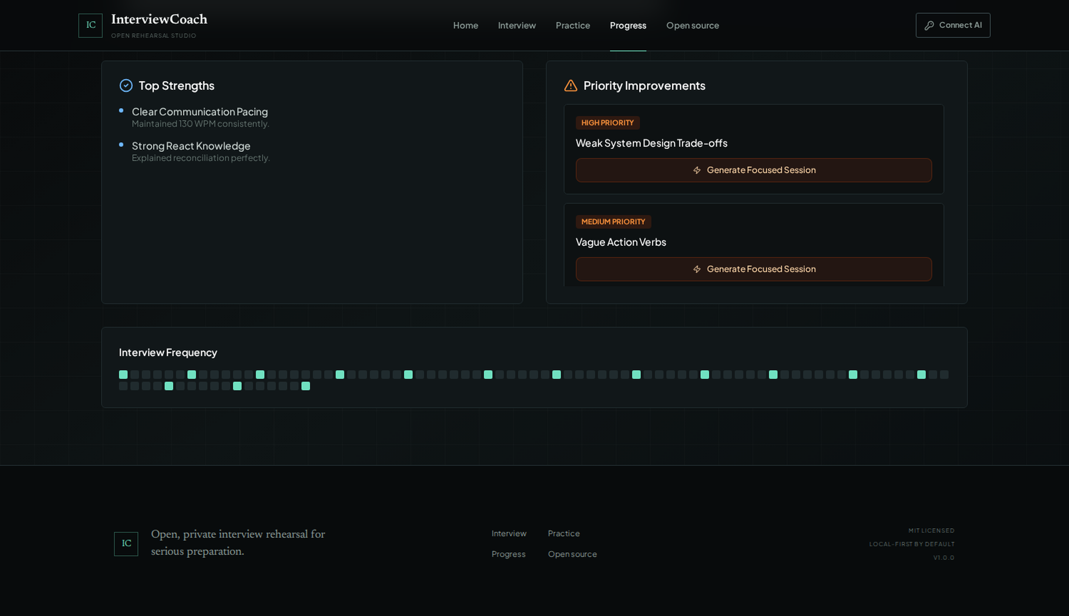Viewport: 1069px width, 616px height.
Task: Click LOCAL-FIRST BY DEFAULT footer text
Action: click(x=912, y=544)
